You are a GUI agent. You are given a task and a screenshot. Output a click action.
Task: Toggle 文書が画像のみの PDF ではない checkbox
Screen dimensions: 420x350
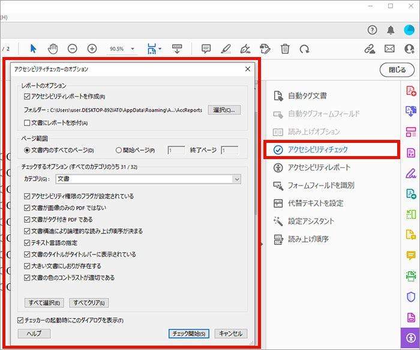(x=27, y=208)
